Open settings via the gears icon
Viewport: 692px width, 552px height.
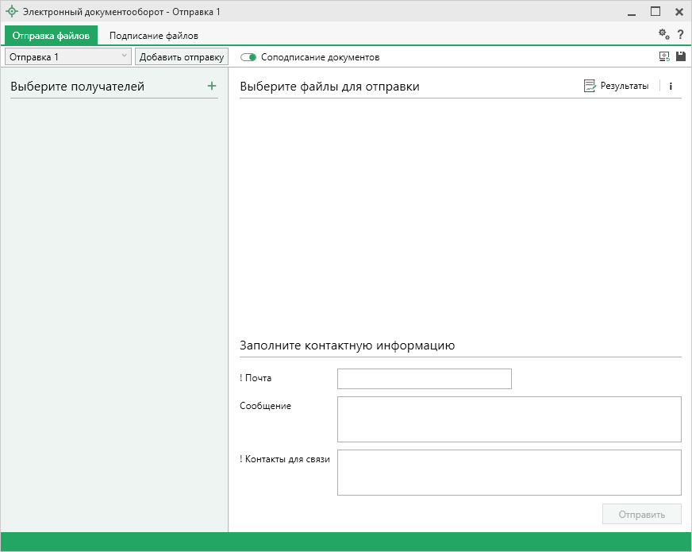663,35
